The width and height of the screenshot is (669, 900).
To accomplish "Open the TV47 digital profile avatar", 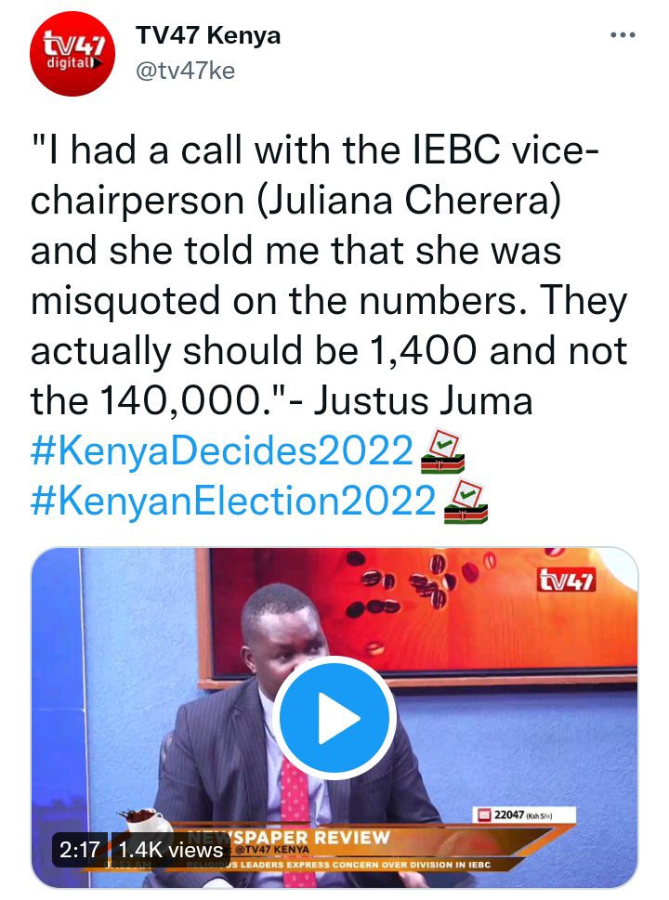I will pyautogui.click(x=72, y=54).
